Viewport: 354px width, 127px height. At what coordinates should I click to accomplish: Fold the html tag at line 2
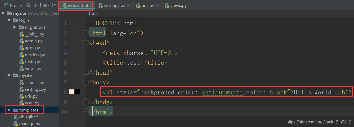[86, 33]
